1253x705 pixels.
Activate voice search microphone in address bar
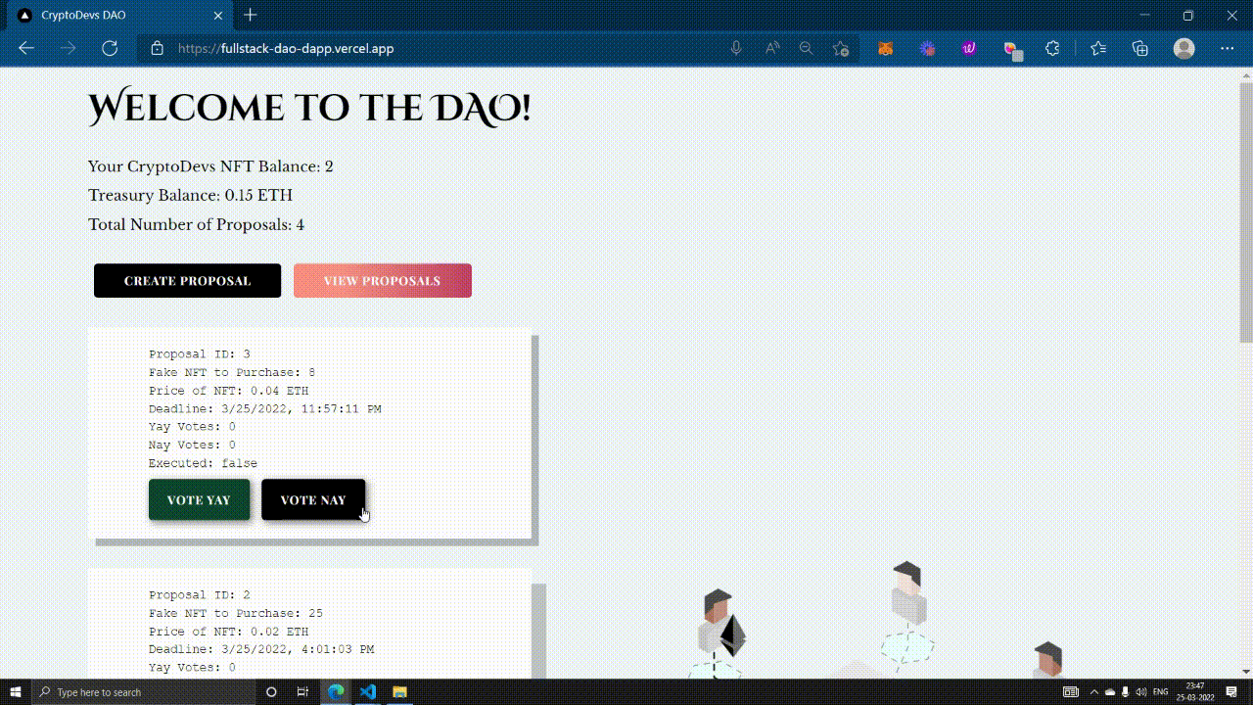[735, 47]
